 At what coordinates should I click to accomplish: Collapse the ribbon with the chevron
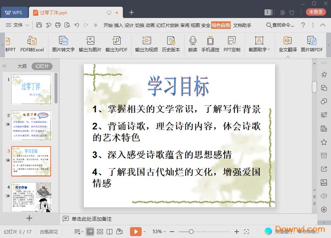pos(322,25)
